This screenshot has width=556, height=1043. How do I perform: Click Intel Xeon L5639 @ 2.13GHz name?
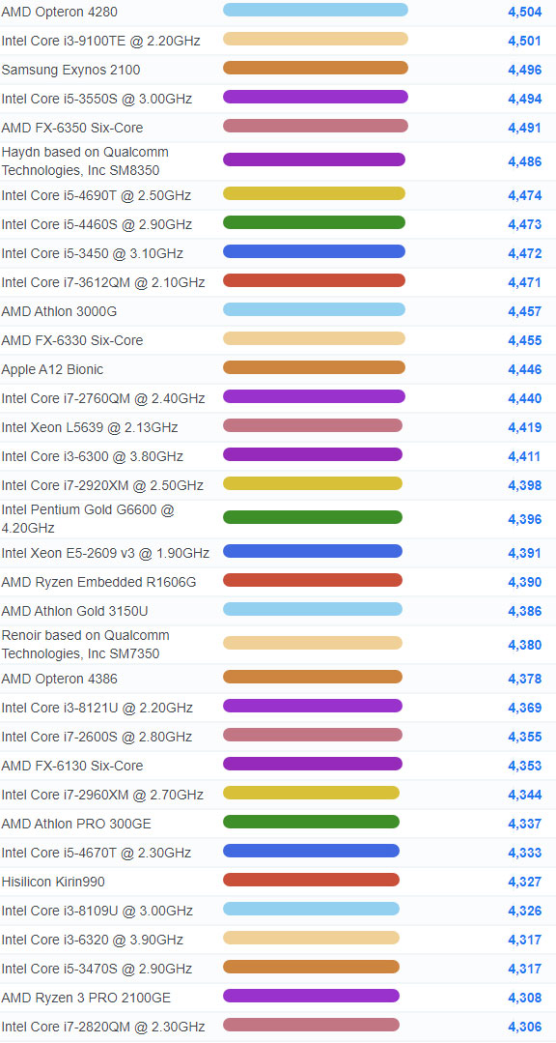[90, 427]
